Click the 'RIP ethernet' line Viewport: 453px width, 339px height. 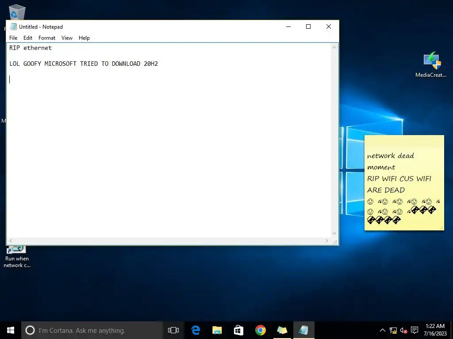[x=31, y=48]
